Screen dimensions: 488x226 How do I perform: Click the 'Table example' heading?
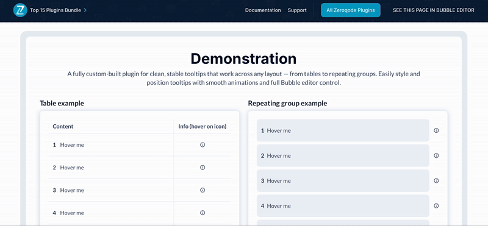pos(62,104)
